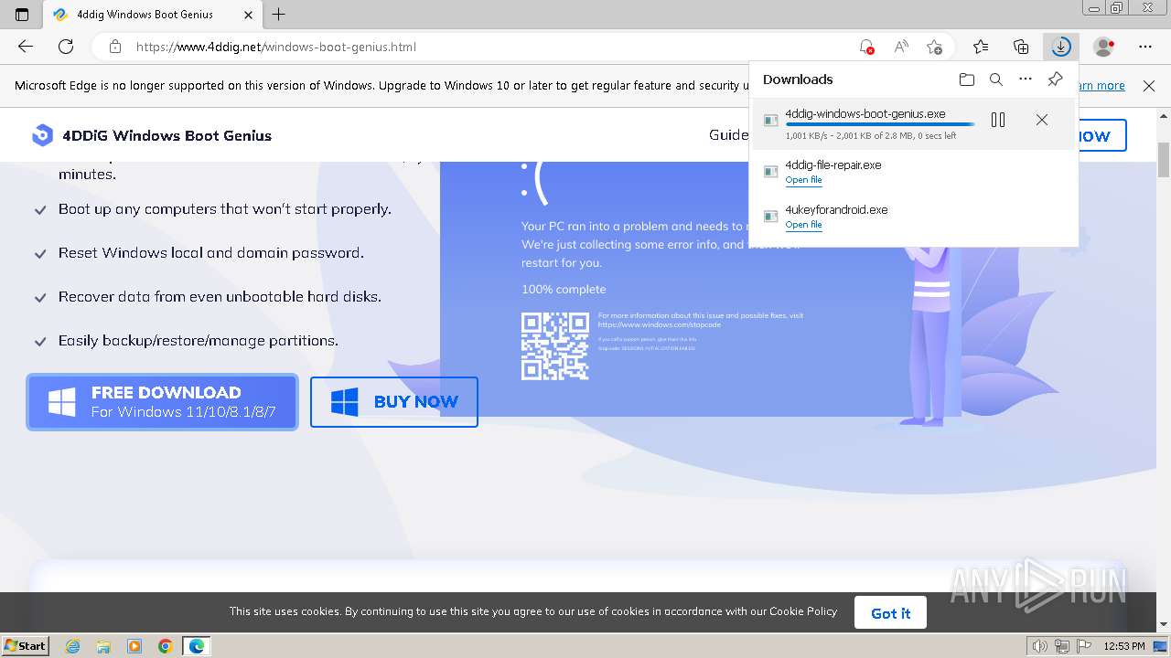
Task: Open blocked notifications bell icon
Action: coord(865,47)
